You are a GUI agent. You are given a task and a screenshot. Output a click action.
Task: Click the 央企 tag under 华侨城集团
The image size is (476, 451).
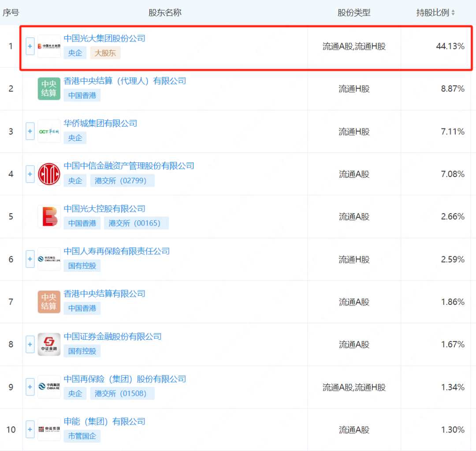[75, 138]
